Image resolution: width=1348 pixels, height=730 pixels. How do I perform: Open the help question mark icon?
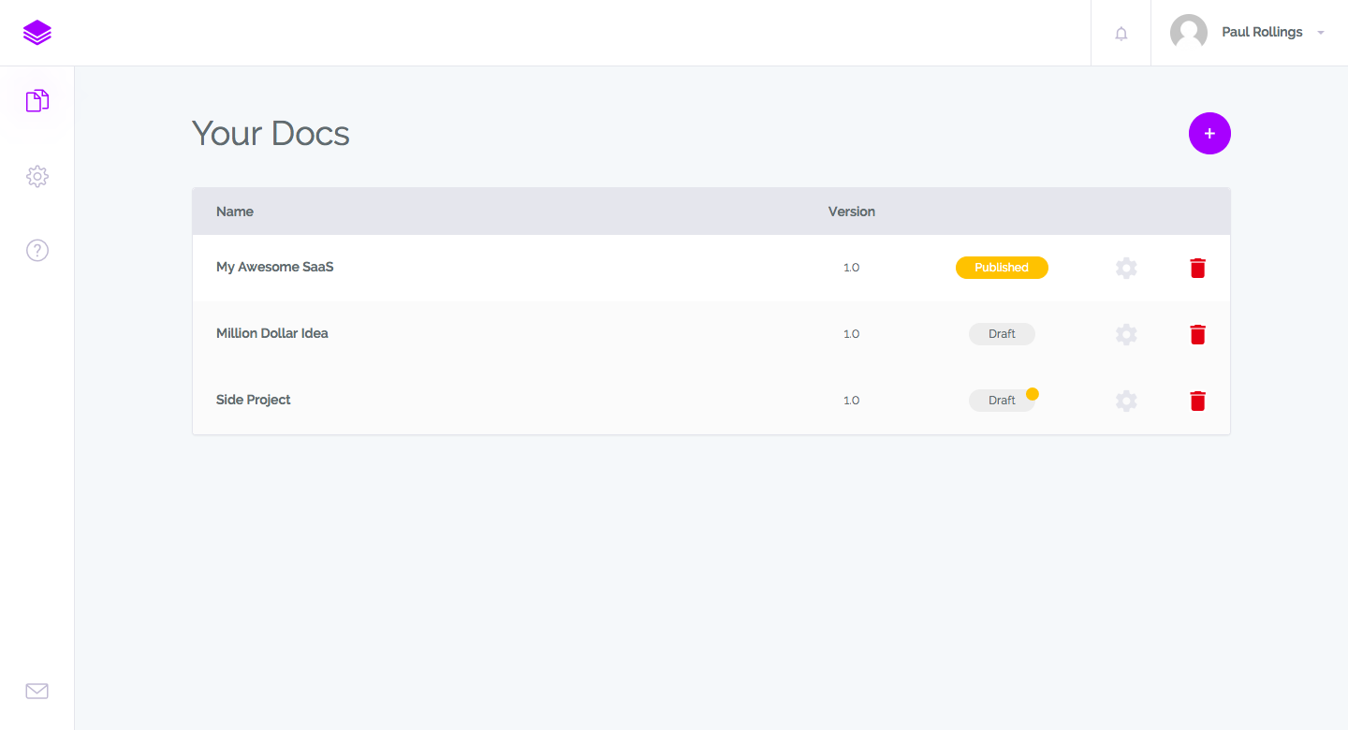click(x=37, y=250)
